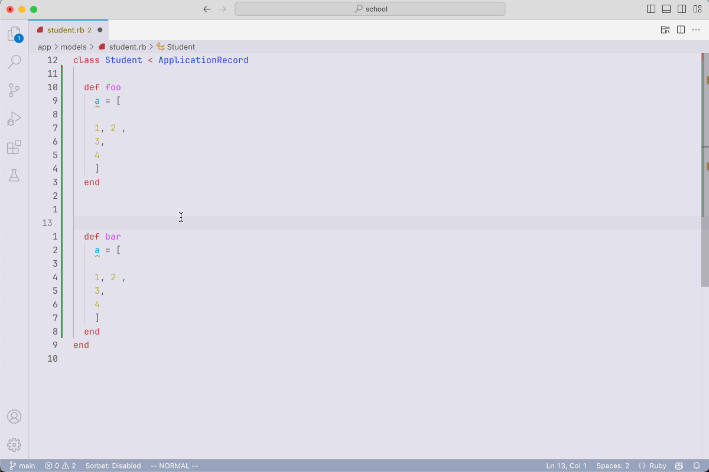Screen dimensions: 709x472
Task: Open the editor More Actions ellipsis
Action: [x=696, y=29]
